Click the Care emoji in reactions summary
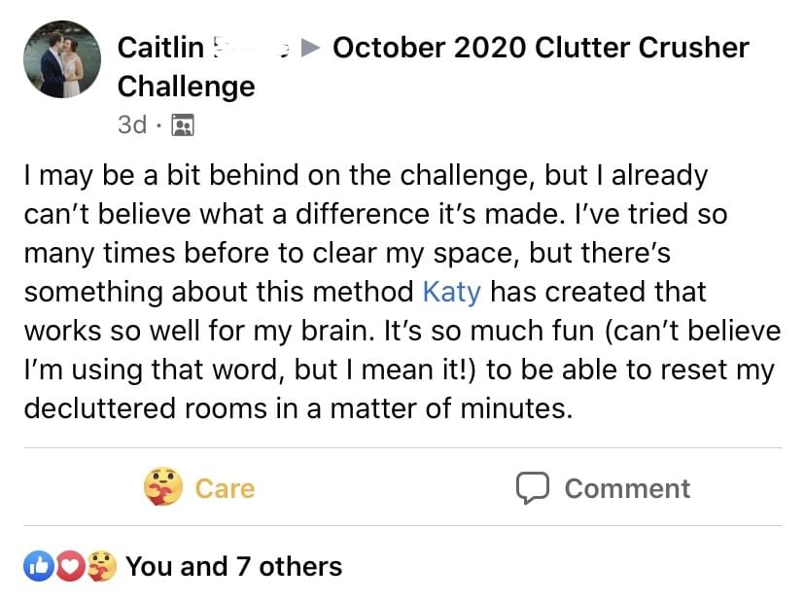 (x=102, y=566)
